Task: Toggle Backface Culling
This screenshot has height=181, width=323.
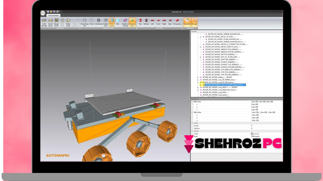Action: tap(125, 22)
